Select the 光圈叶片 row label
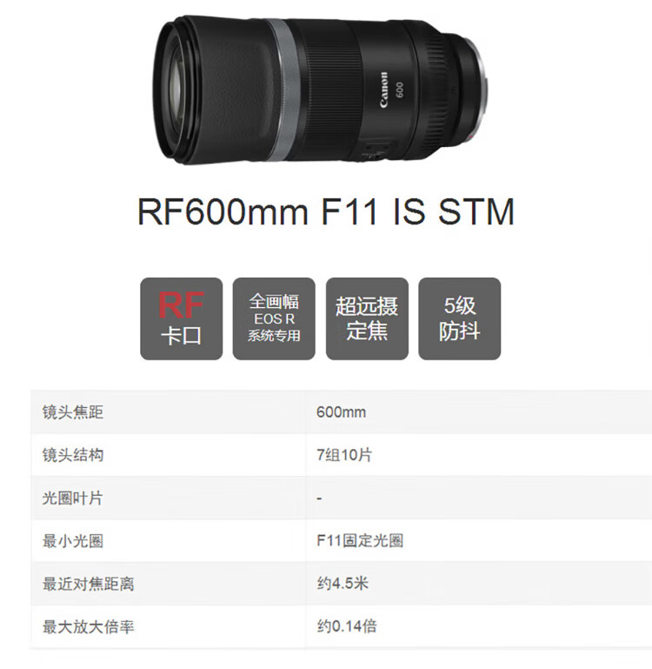 [x=72, y=498]
